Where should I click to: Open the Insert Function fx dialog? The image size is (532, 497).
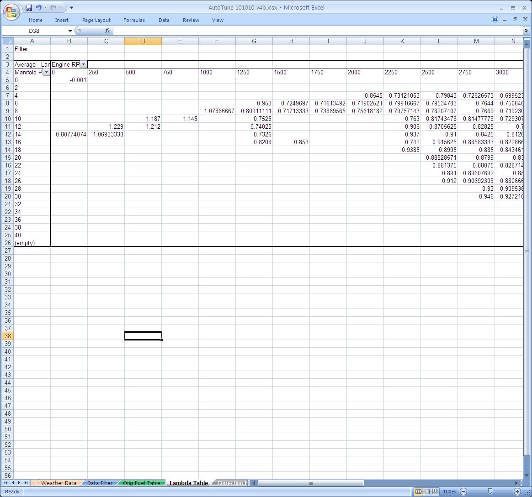click(107, 31)
